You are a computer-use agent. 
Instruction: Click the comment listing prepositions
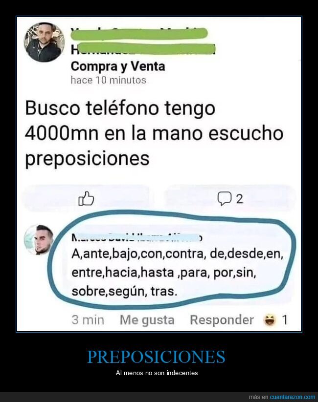coord(177,273)
